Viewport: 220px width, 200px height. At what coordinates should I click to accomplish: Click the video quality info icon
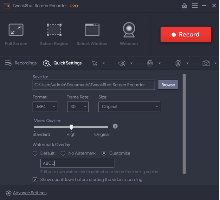(x=115, y=126)
